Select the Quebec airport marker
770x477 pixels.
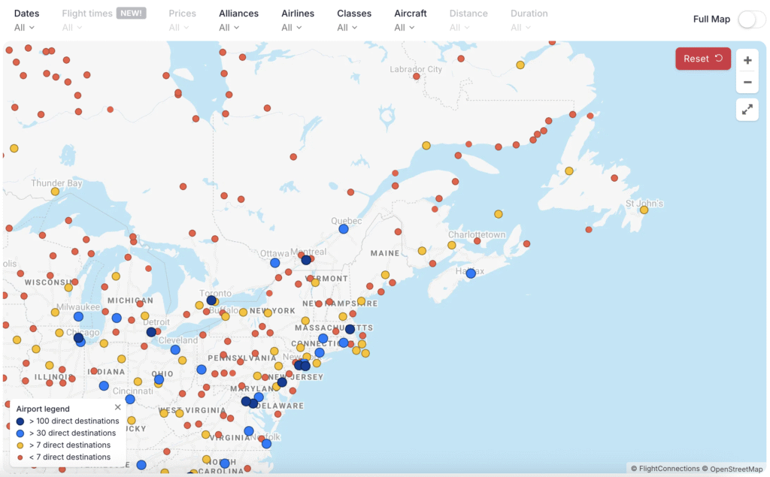[344, 228]
